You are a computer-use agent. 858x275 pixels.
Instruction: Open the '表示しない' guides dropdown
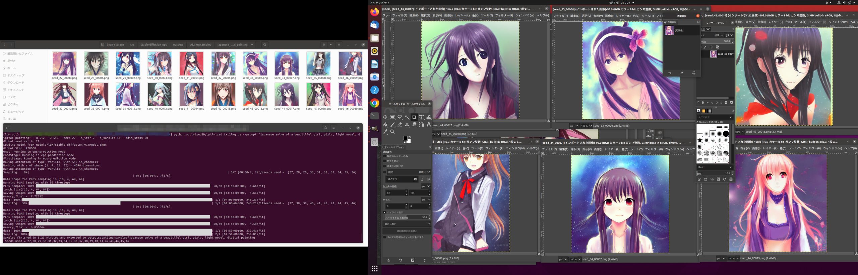tap(407, 224)
